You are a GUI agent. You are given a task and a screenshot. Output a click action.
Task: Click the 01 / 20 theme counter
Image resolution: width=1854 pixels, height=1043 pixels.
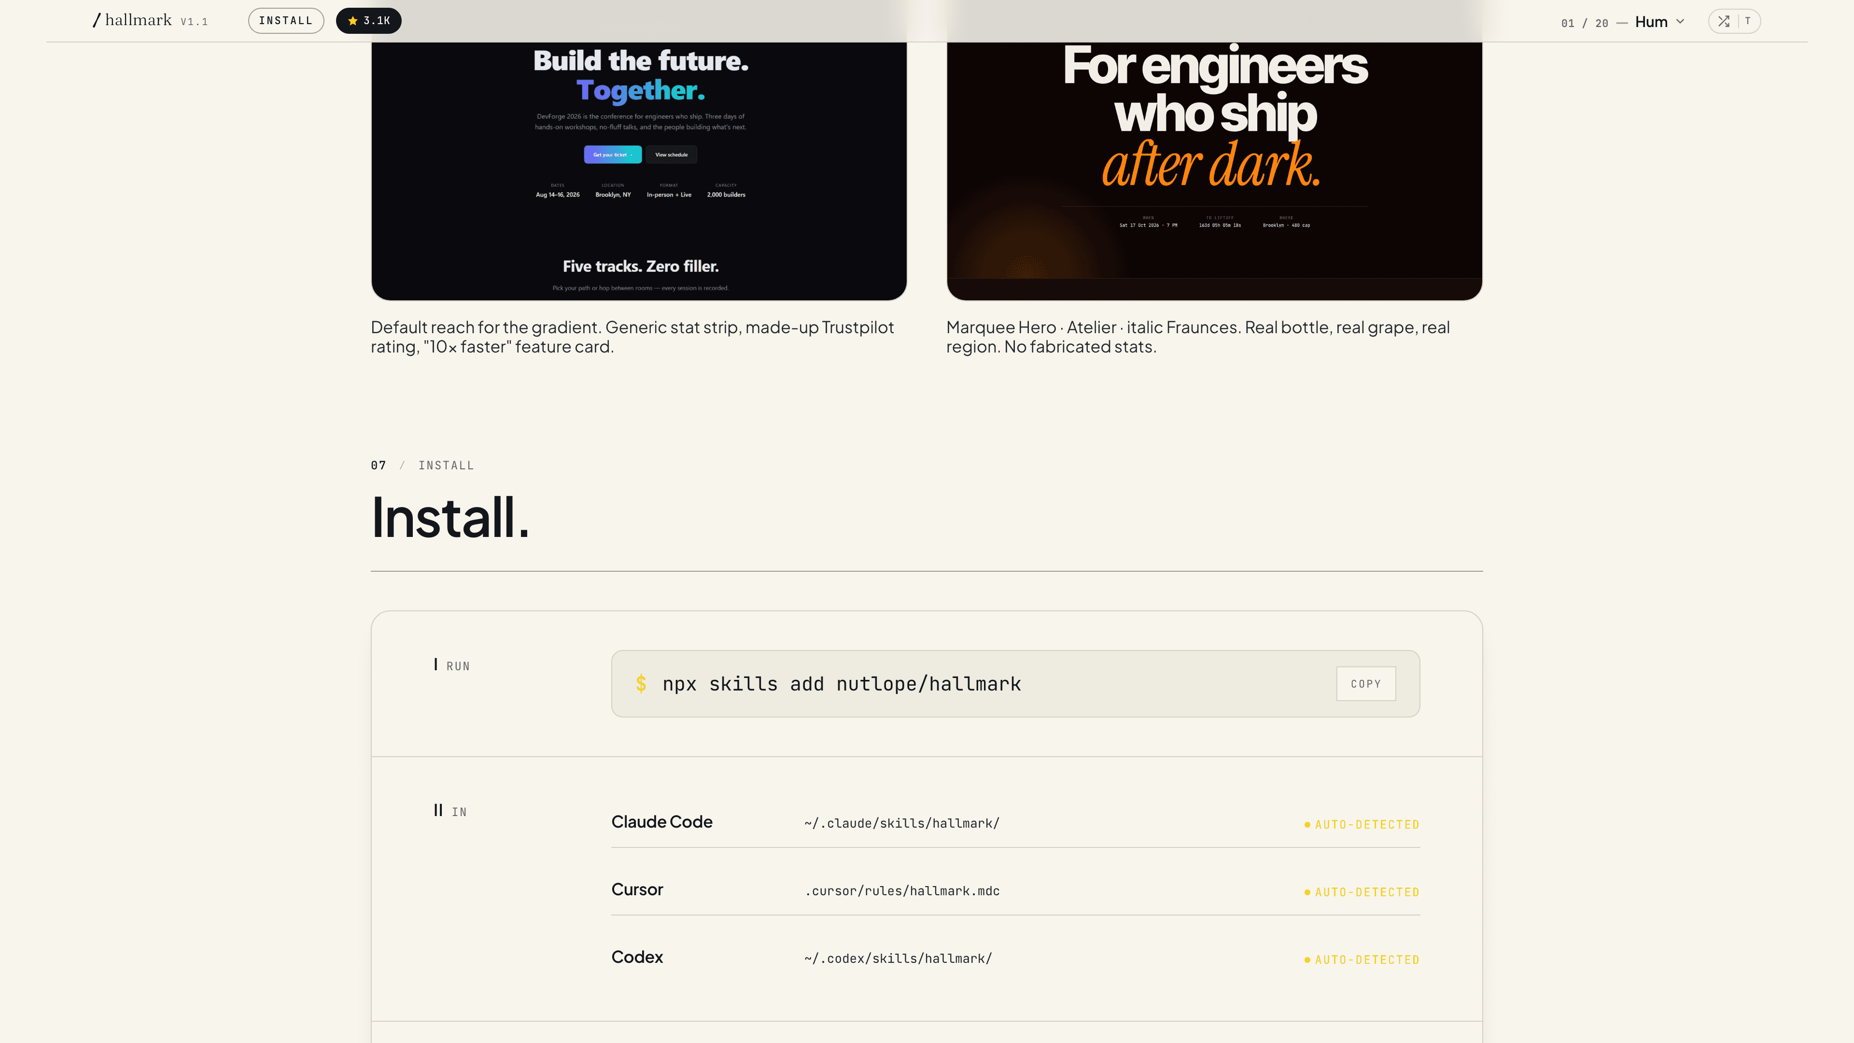[x=1584, y=23]
